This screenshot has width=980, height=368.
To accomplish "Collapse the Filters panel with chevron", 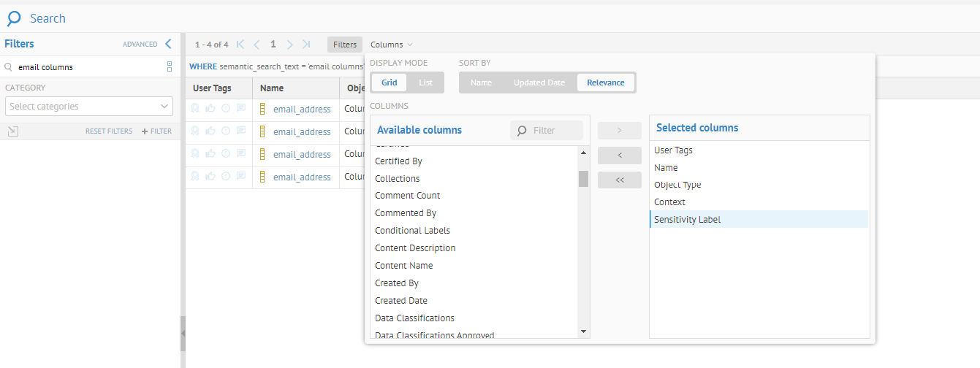I will 168,44.
